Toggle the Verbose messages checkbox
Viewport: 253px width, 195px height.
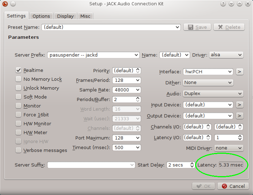click(18, 151)
